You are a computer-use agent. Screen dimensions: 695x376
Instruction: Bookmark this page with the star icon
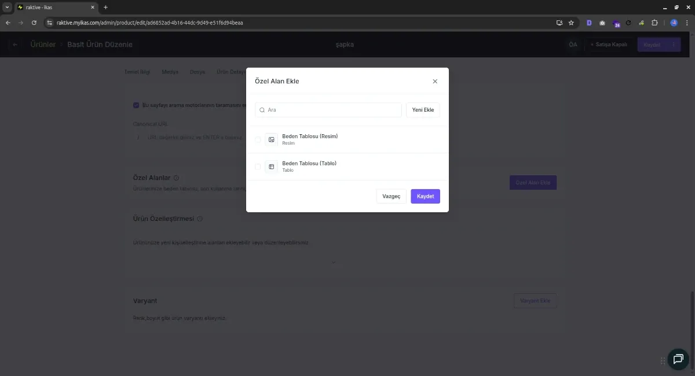(571, 23)
